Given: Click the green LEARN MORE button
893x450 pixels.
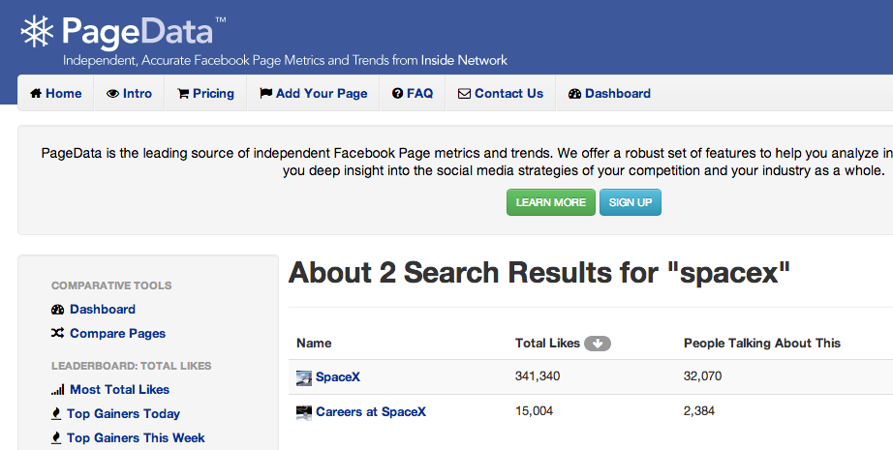Looking at the screenshot, I should tap(551, 202).
